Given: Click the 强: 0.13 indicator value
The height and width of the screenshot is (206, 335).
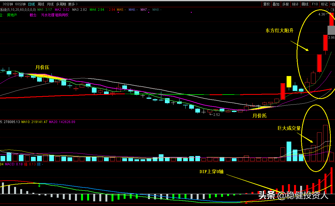Looking at the screenshot, I should tap(30, 164).
